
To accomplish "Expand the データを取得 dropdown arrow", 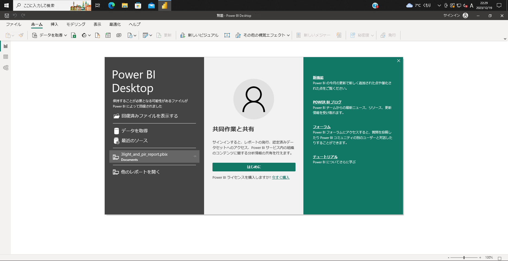I will [65, 35].
